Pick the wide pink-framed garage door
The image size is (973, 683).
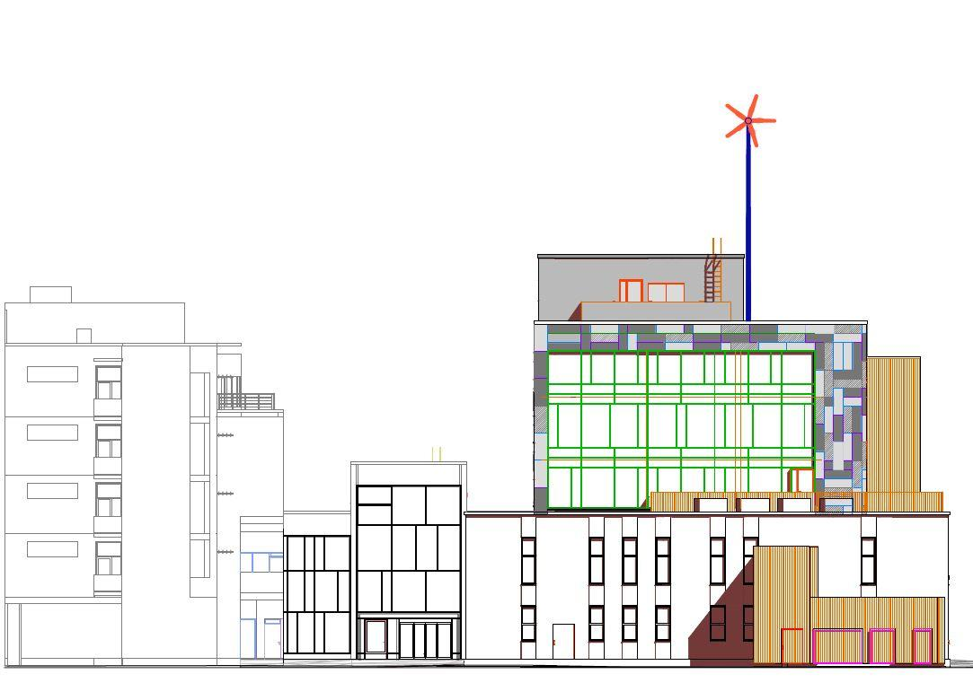coord(837,646)
